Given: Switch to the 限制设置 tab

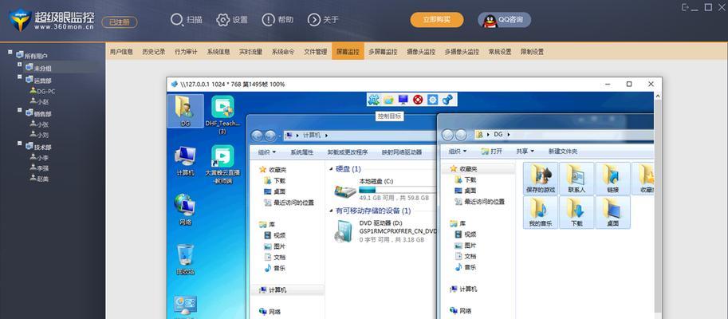Looking at the screenshot, I should tap(532, 52).
